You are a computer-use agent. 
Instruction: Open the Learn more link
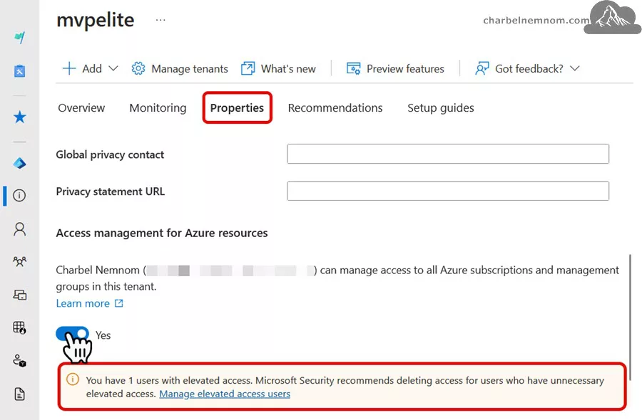click(83, 303)
